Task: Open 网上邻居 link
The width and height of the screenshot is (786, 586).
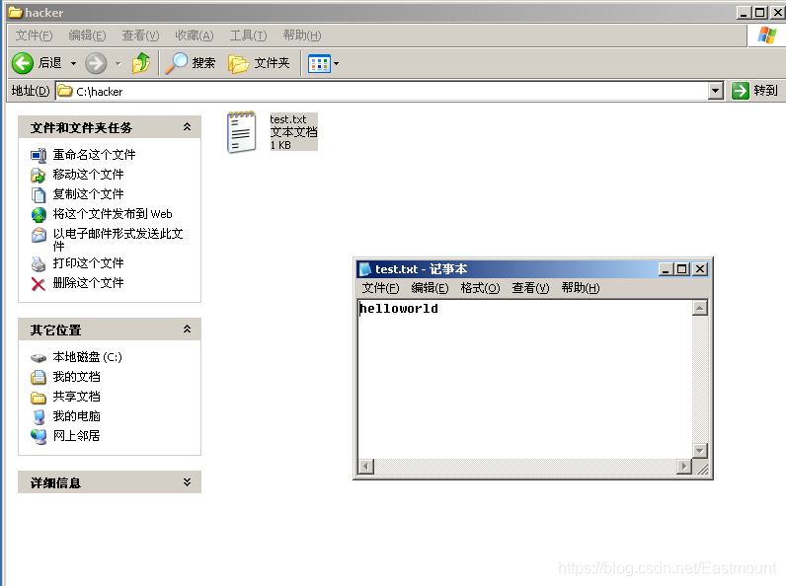Action: coord(76,436)
